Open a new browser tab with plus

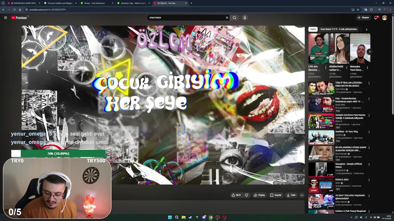click(x=191, y=3)
